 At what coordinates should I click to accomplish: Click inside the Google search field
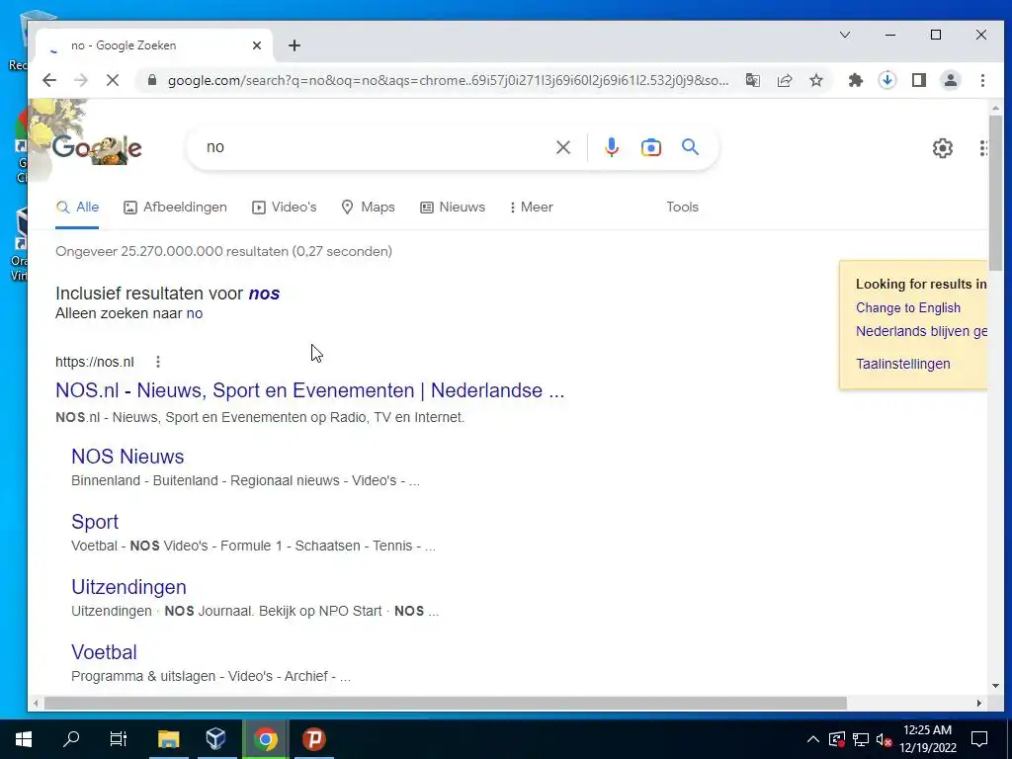[375, 148]
